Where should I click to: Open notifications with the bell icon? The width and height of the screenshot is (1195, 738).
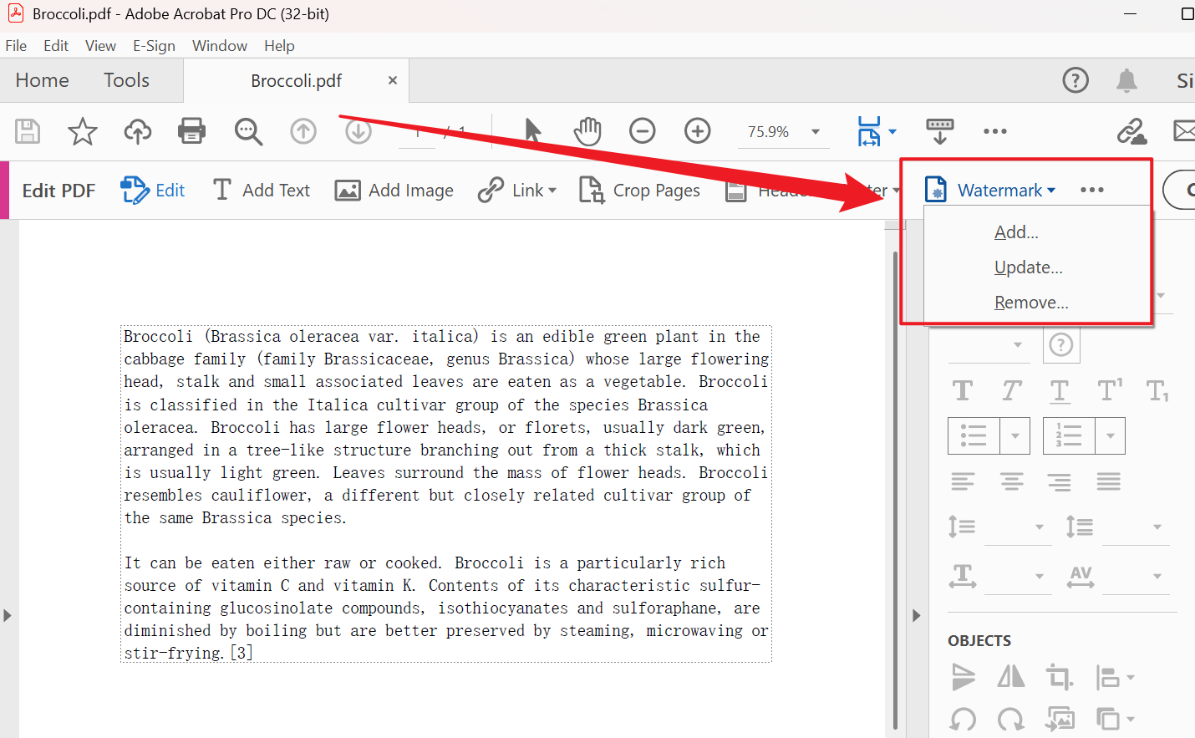(1126, 80)
